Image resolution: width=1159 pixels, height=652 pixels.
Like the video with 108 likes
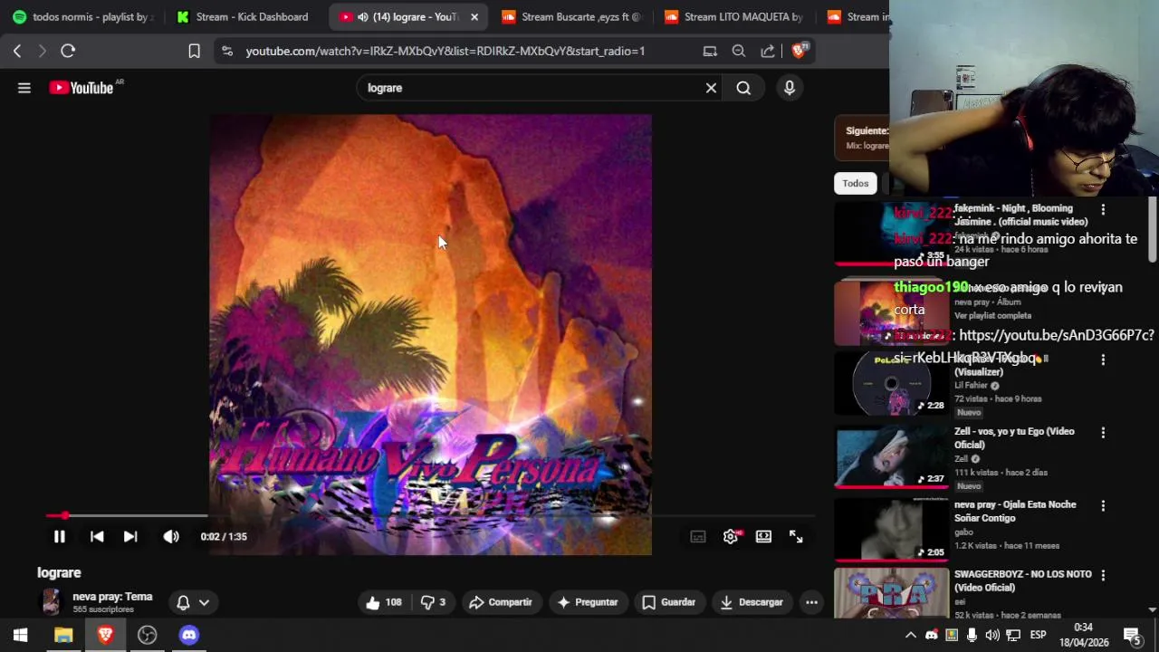click(x=385, y=602)
